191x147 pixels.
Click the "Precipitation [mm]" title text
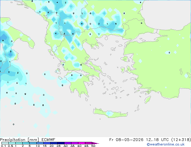20,140
